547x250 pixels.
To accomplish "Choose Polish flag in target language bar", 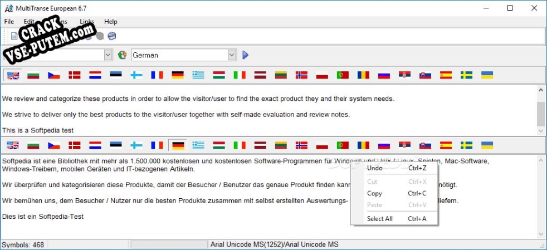I will (322, 145).
